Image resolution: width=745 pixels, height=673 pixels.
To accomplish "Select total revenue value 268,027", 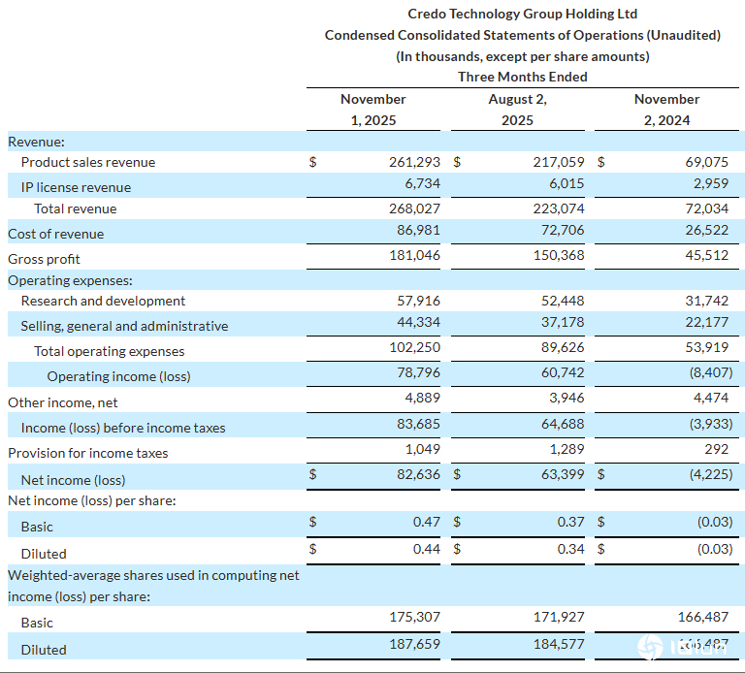I will [413, 208].
